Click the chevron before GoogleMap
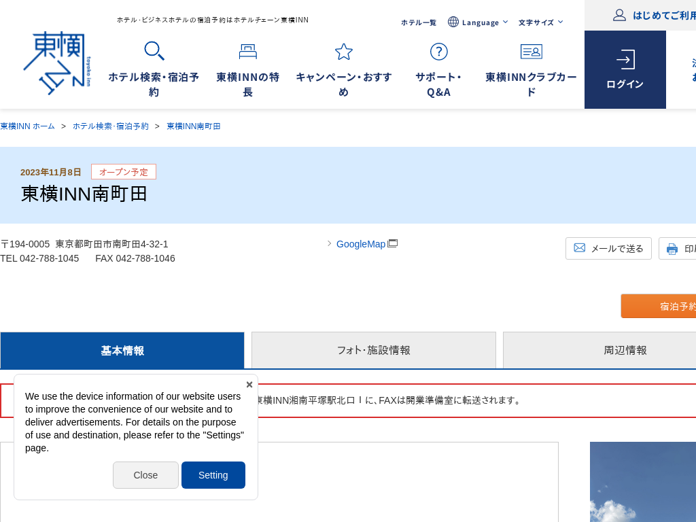The height and width of the screenshot is (522, 696). (330, 243)
